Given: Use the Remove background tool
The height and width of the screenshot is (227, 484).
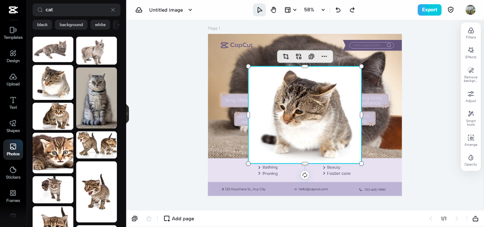Looking at the screenshot, I should [471, 75].
